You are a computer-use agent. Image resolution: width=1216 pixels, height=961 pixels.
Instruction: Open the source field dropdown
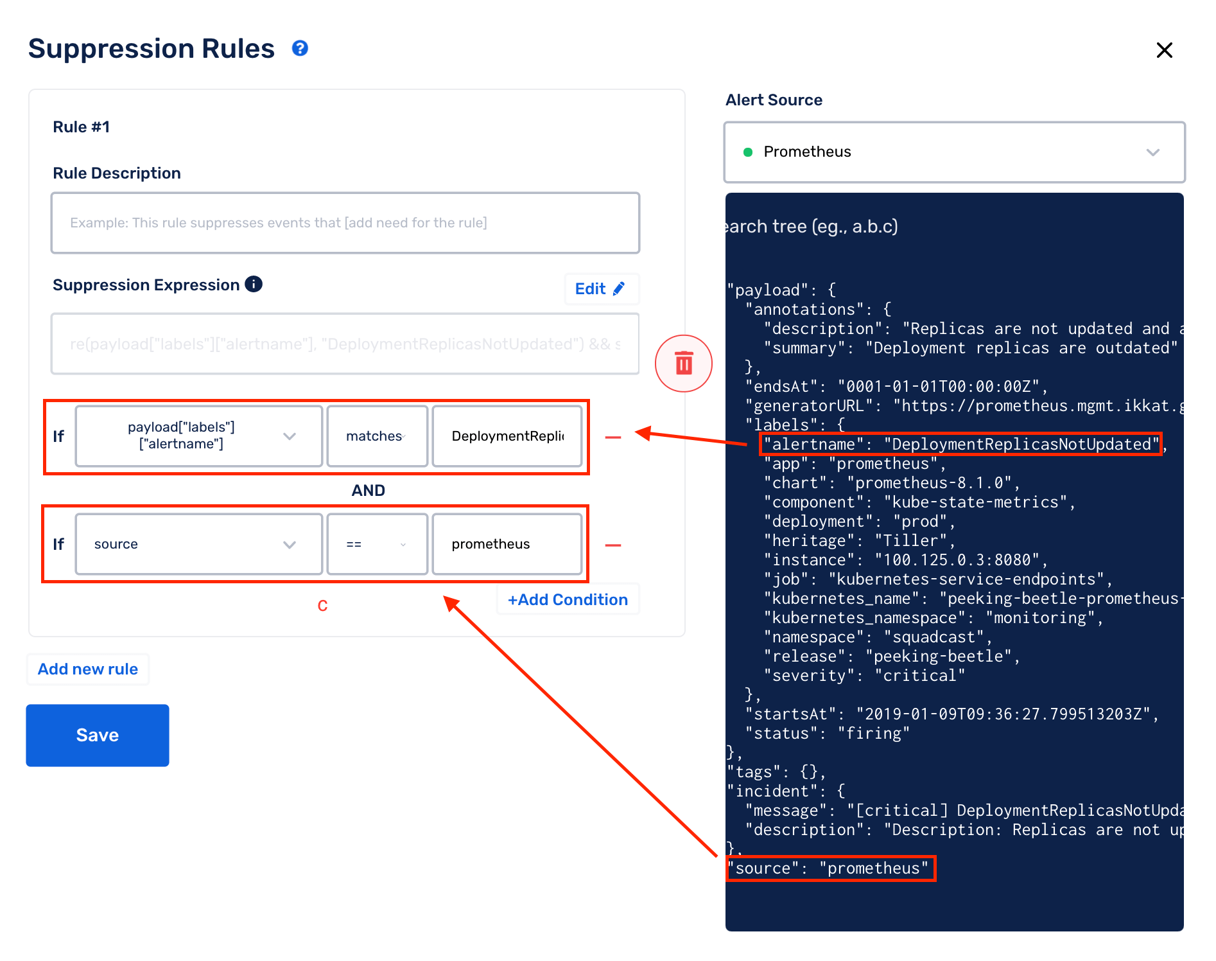(199, 544)
